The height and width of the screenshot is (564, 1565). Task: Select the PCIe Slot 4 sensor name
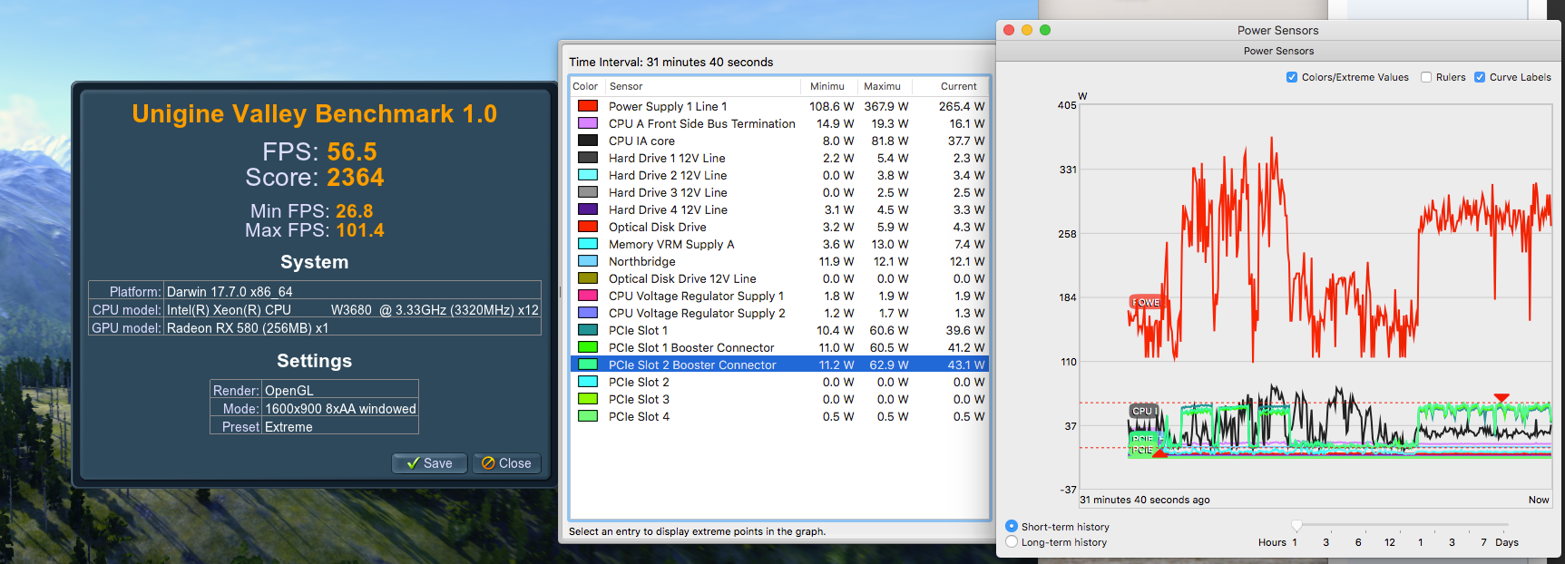point(639,416)
